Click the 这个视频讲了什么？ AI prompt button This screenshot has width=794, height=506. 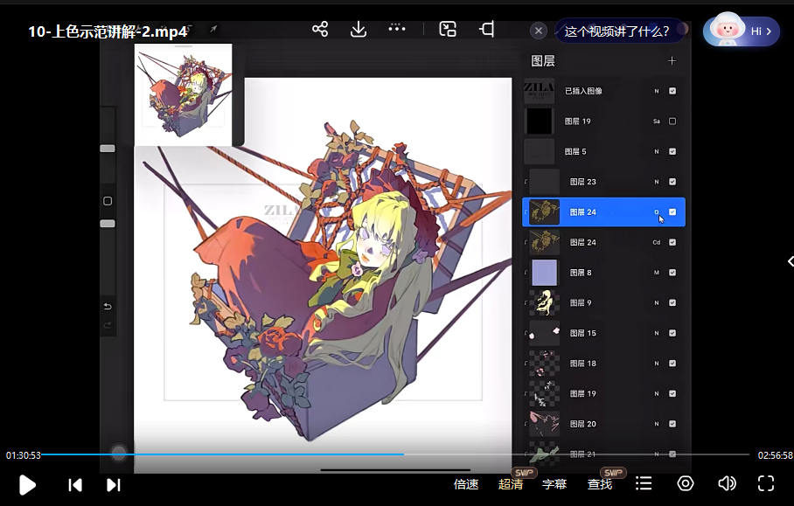(x=617, y=31)
